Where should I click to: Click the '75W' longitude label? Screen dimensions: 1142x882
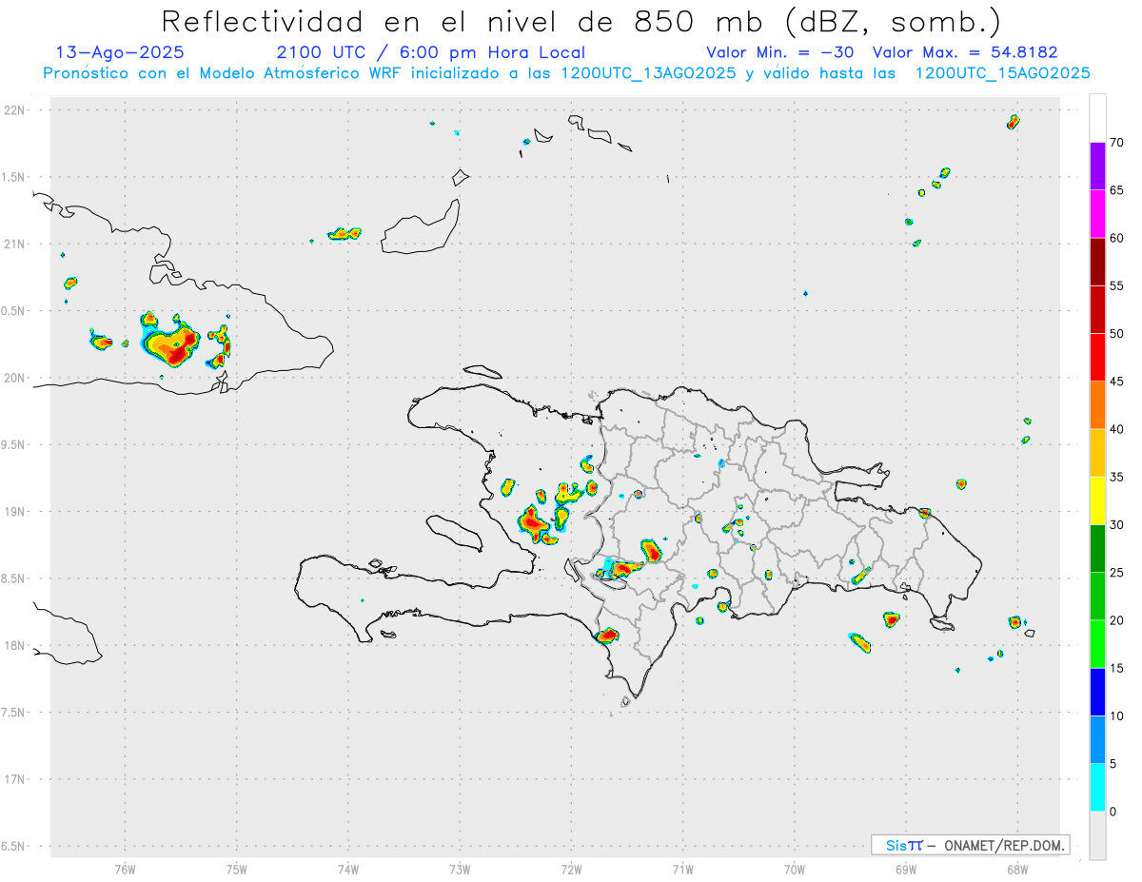click(236, 869)
